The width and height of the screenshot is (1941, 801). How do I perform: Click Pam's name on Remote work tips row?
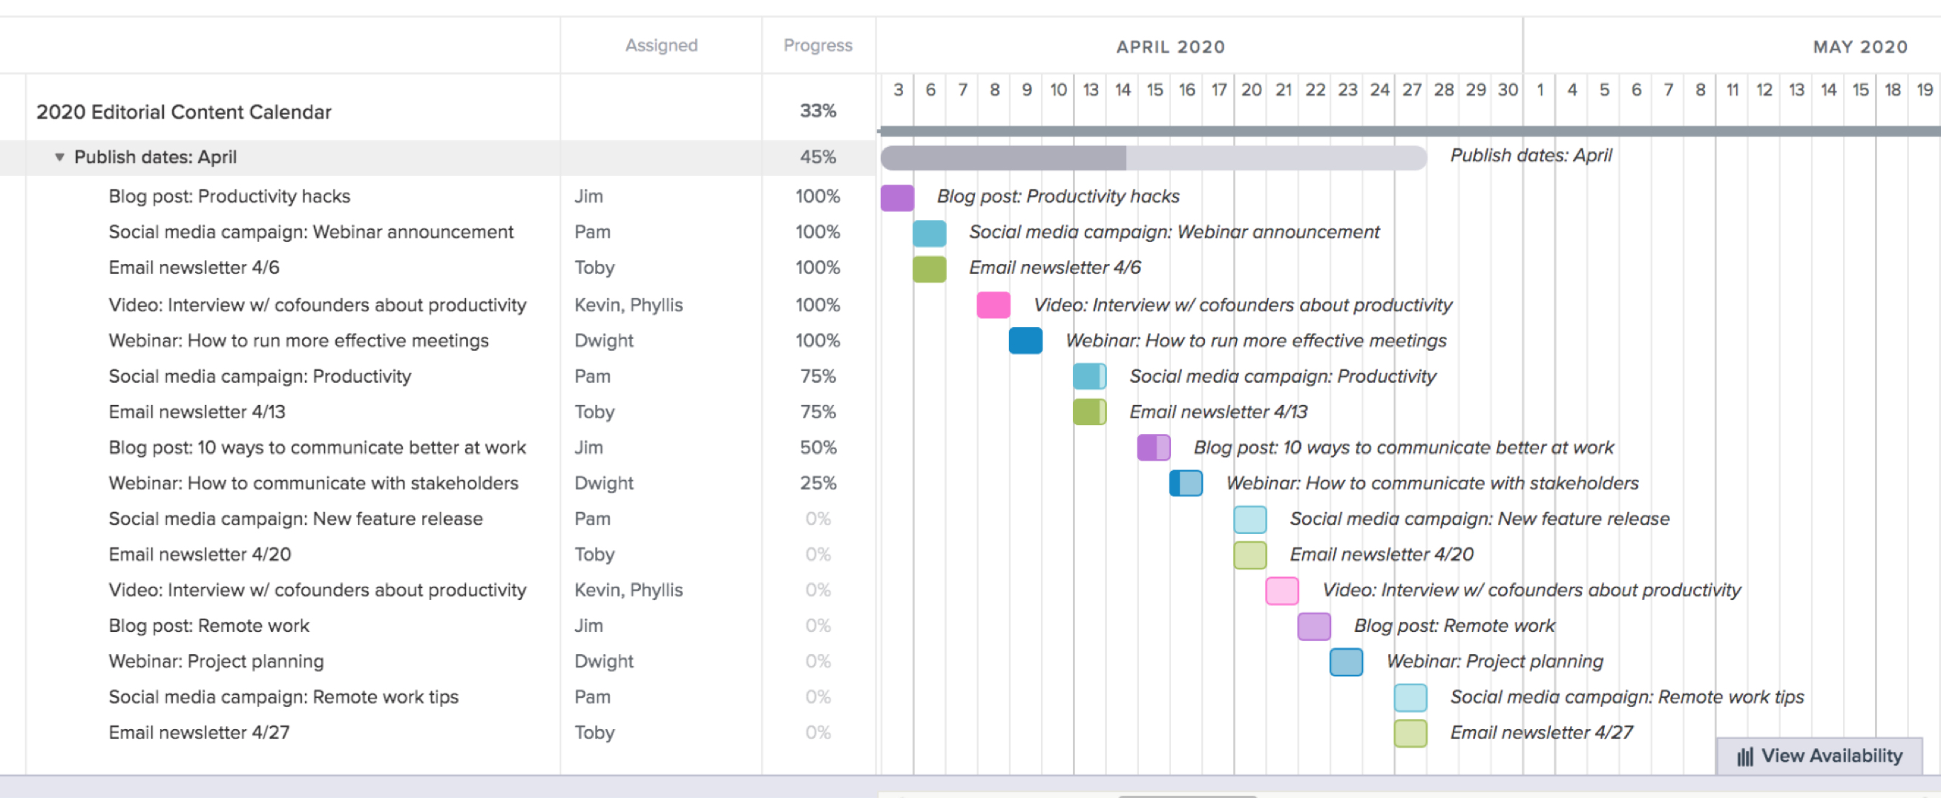592,696
